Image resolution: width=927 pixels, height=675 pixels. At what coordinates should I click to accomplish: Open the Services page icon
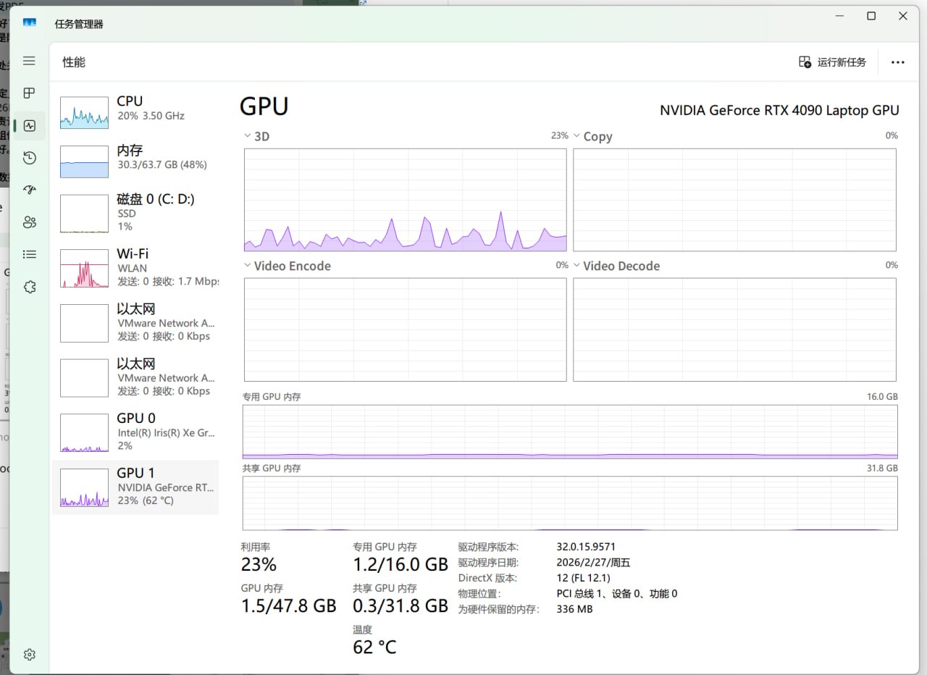click(x=29, y=287)
